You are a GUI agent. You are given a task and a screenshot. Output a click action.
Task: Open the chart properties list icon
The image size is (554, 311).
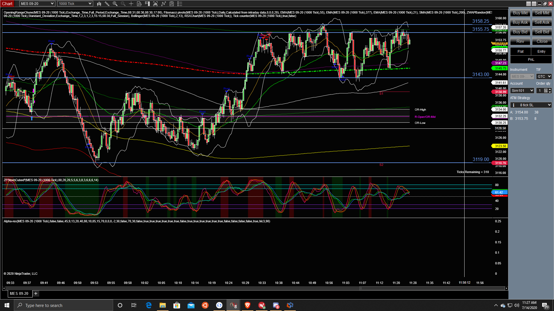coord(180,4)
